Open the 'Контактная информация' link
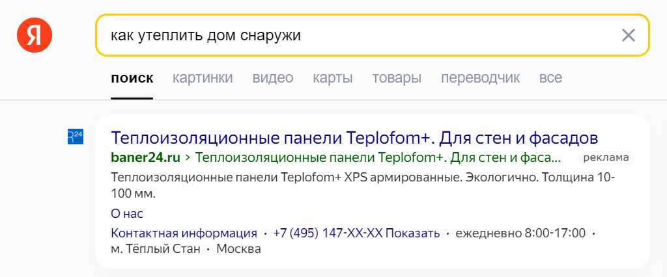 (x=184, y=233)
